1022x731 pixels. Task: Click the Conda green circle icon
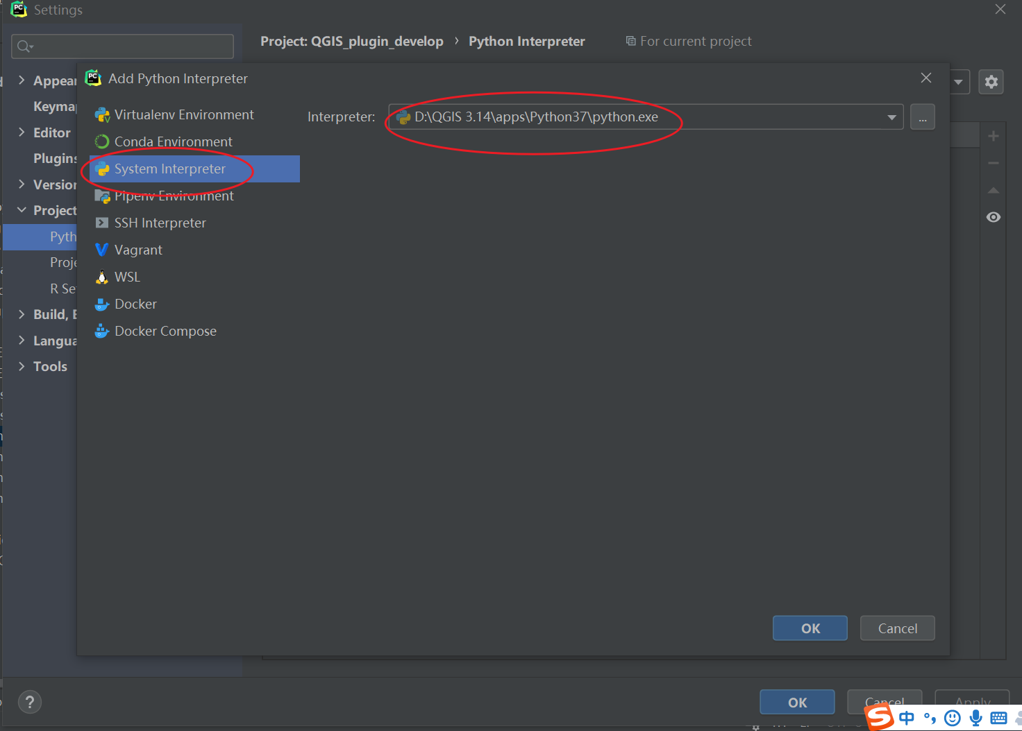[x=102, y=142]
